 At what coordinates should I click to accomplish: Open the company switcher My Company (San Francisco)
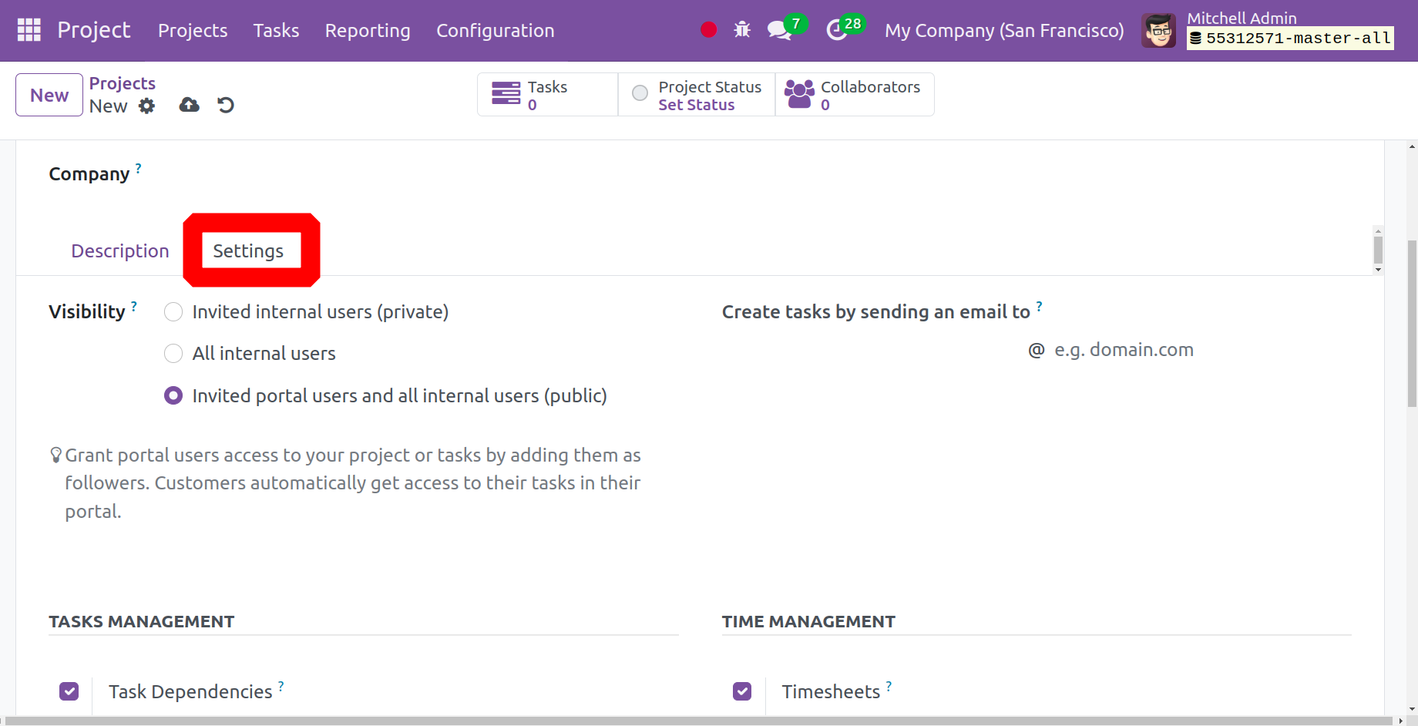coord(1003,31)
